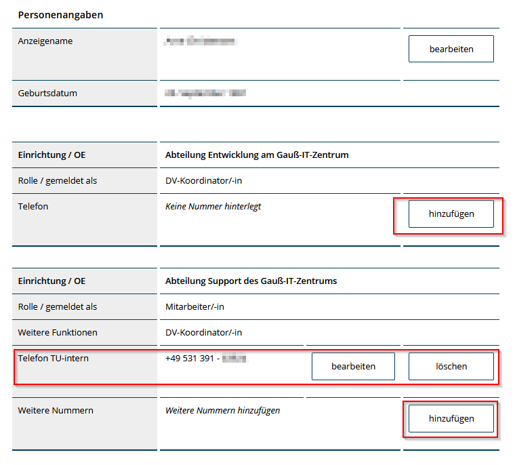This screenshot has height=465, width=515.
Task: Select 'Weitere Nummern hinzufügen' italic text
Action: 223,411
